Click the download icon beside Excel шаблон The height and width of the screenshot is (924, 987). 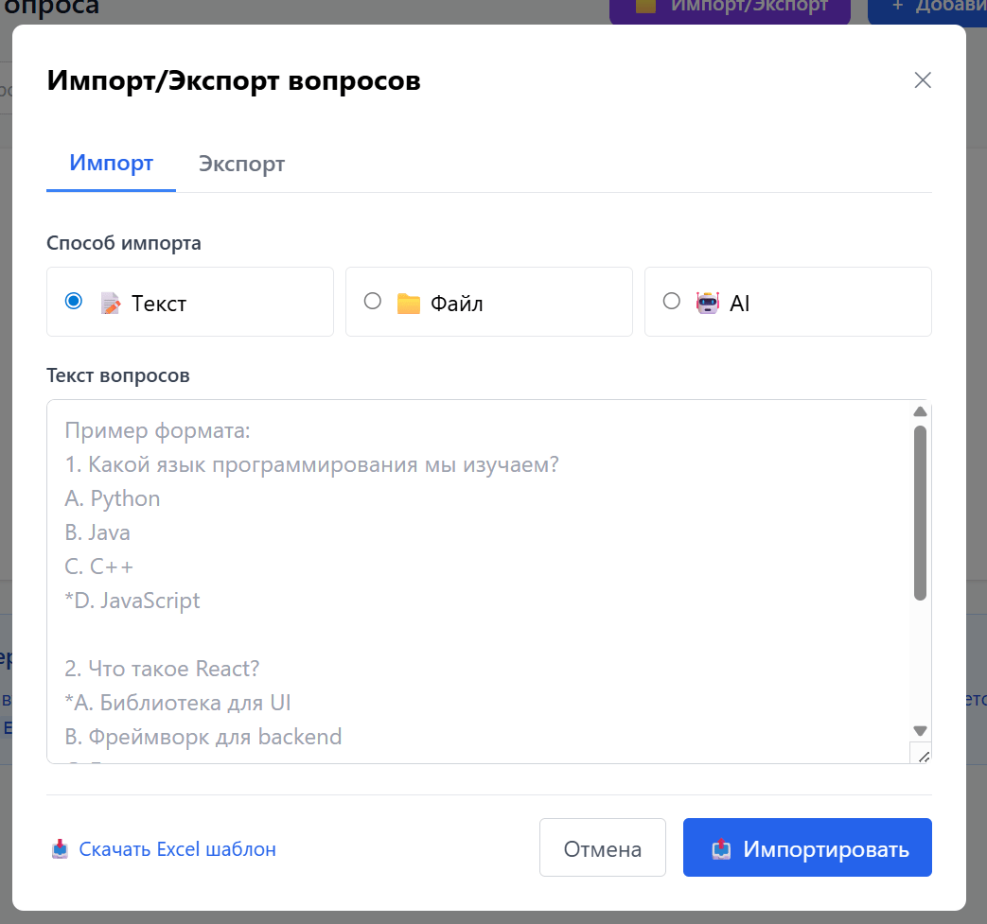(60, 849)
